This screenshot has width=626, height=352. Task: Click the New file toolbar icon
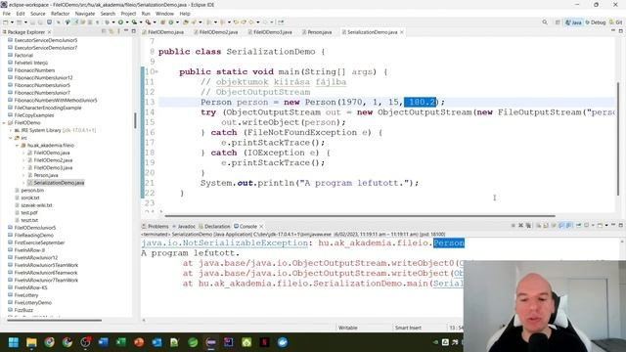pos(6,22)
